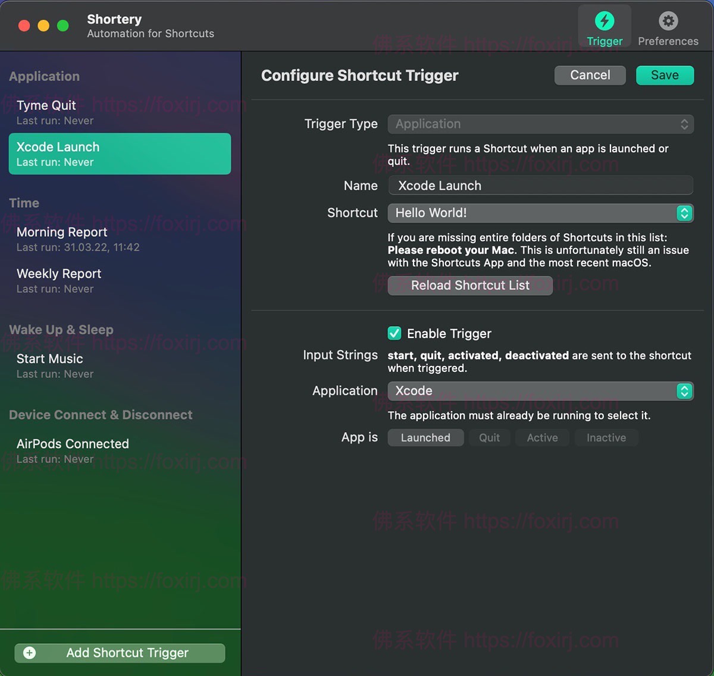Screen dimensions: 714x676
Task: Click the yellow minimize window button
Action: 43,26
